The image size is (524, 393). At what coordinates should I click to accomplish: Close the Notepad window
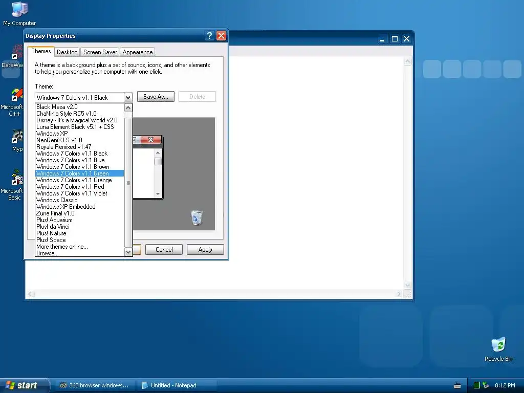(406, 39)
